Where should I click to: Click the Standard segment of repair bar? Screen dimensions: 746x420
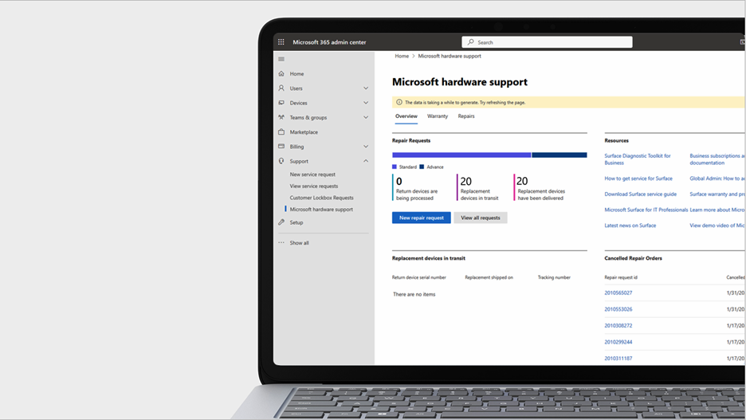tap(461, 155)
